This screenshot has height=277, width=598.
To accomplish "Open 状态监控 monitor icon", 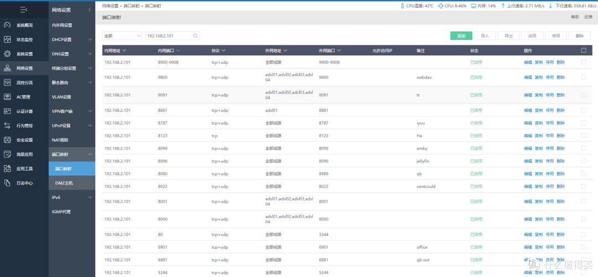I will [x=7, y=40].
